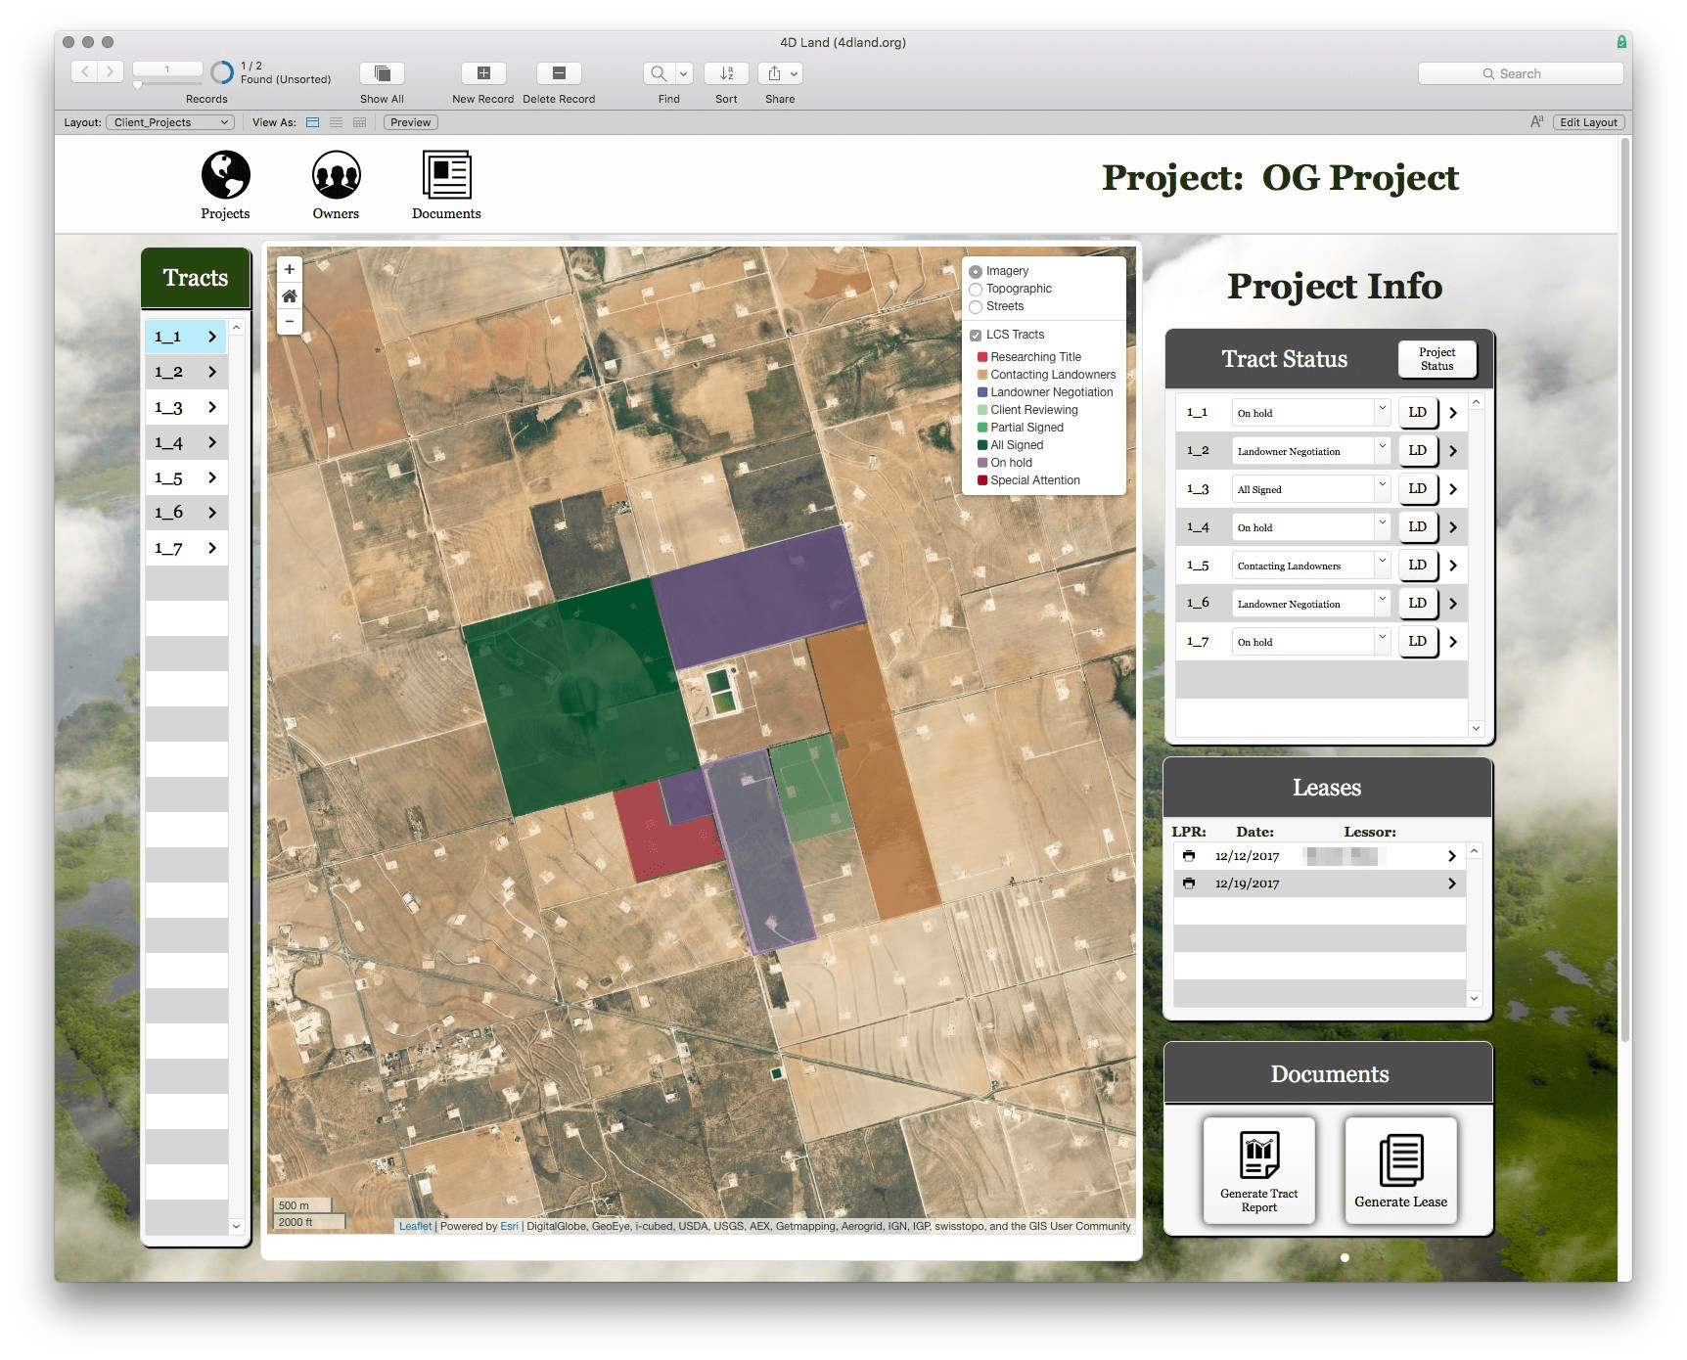Click the Sort toolbar icon
1687x1360 pixels.
(726, 73)
